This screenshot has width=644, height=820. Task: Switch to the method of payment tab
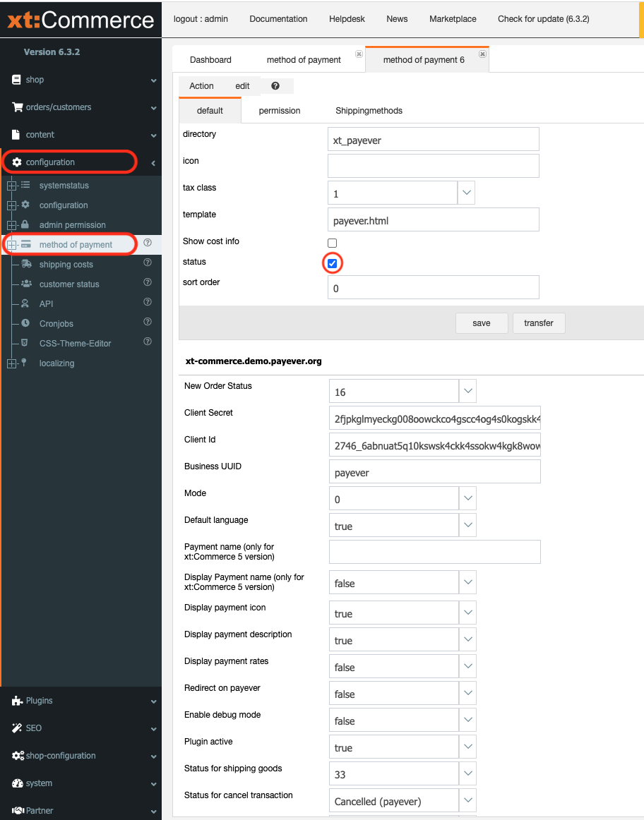[x=304, y=59]
